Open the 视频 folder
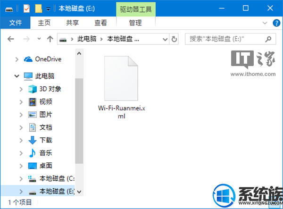This screenshot has height=209, width=283. 46,102
